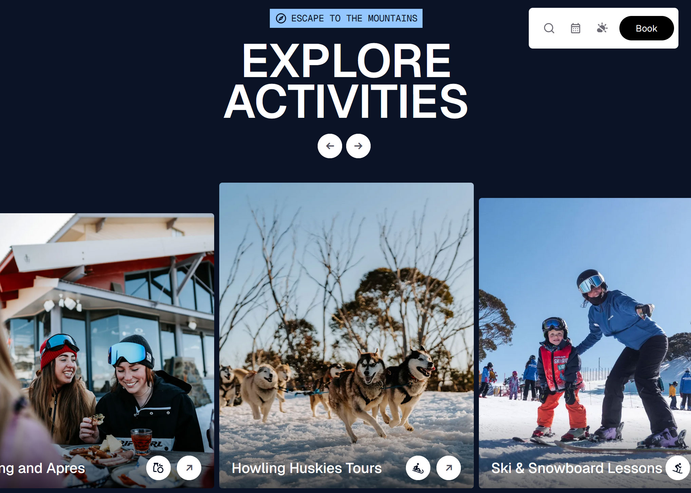Open the Ski & Snowboard Lessons title
The width and height of the screenshot is (691, 493).
(577, 468)
